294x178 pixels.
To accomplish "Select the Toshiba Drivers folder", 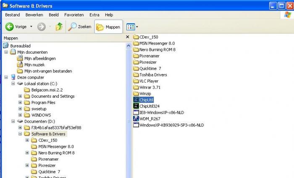I will pos(150,75).
